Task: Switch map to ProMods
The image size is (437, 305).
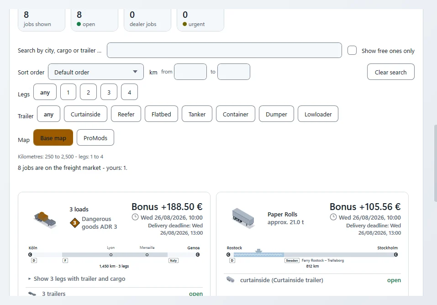Action: (95, 138)
